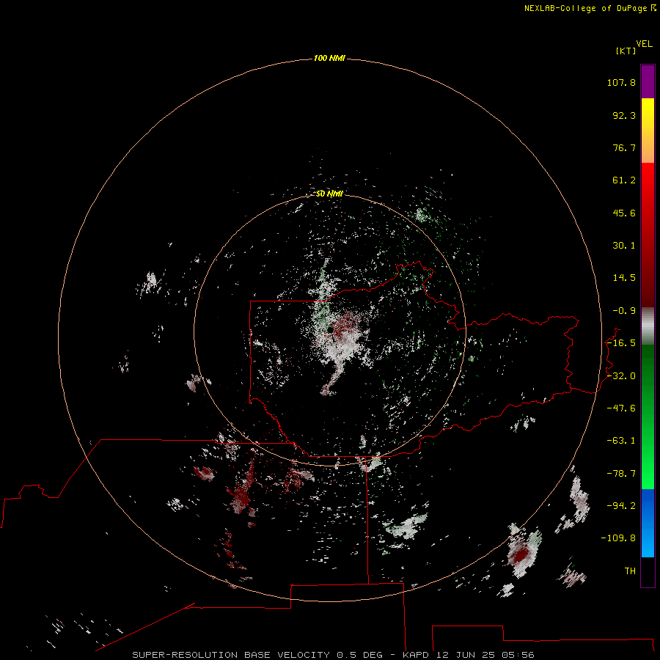Click the 14.5 velocity scale value
Image resolution: width=660 pixels, height=660 pixels.
(x=624, y=278)
